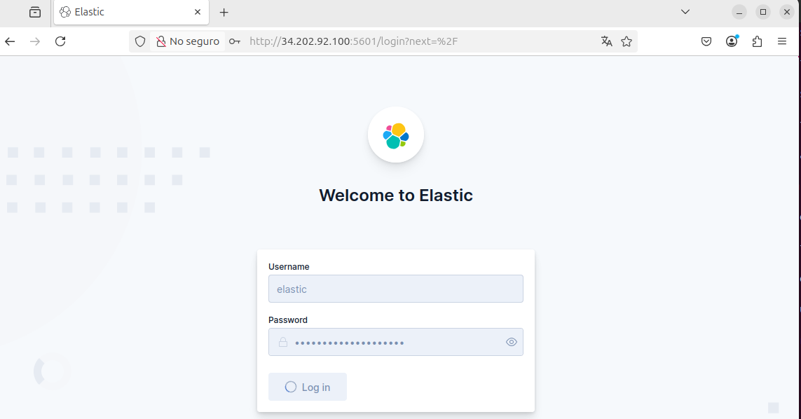801x419 pixels.
Task: Open the Extensions puzzle icon
Action: point(757,41)
